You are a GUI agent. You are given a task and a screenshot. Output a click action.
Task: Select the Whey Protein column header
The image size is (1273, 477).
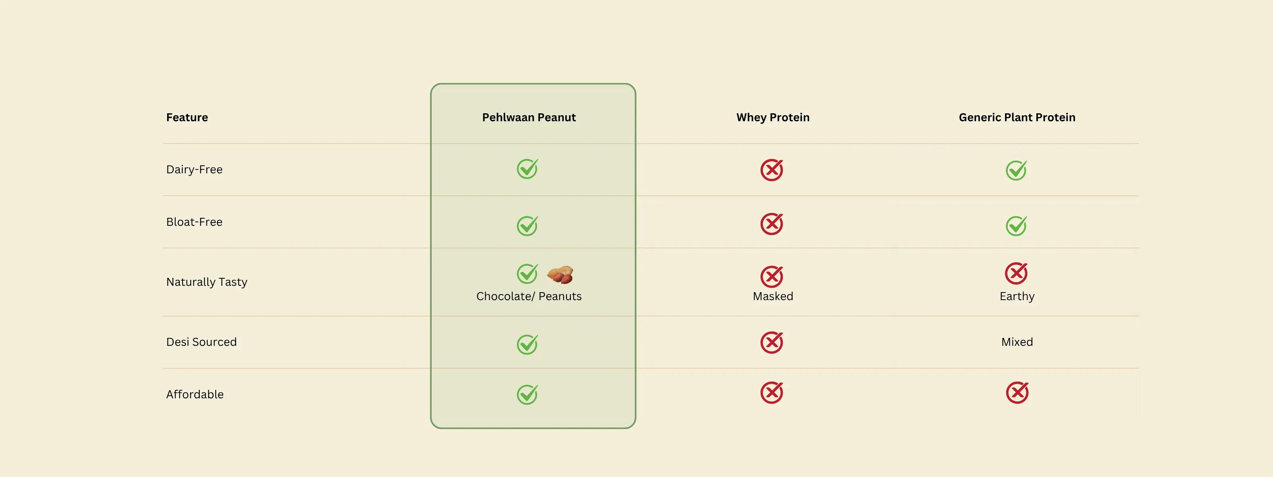(773, 118)
